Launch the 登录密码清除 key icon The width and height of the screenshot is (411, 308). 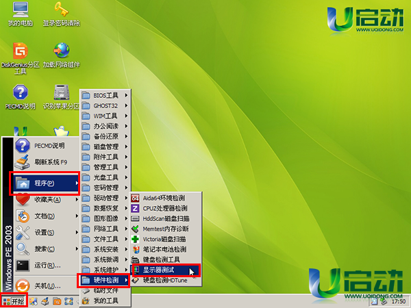click(62, 13)
